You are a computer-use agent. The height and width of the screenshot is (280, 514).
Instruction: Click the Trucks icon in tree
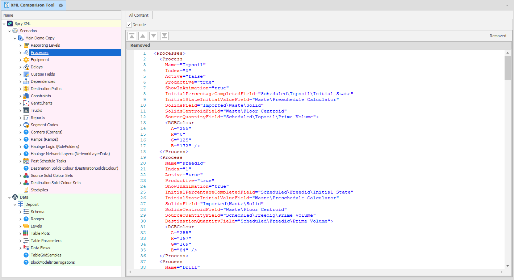(26, 110)
